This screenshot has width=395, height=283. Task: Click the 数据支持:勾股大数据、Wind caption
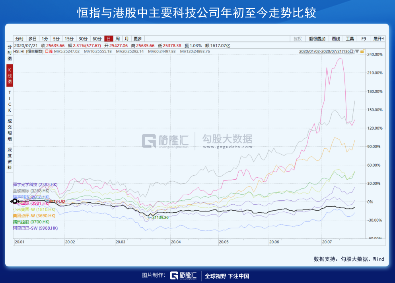point(349,259)
